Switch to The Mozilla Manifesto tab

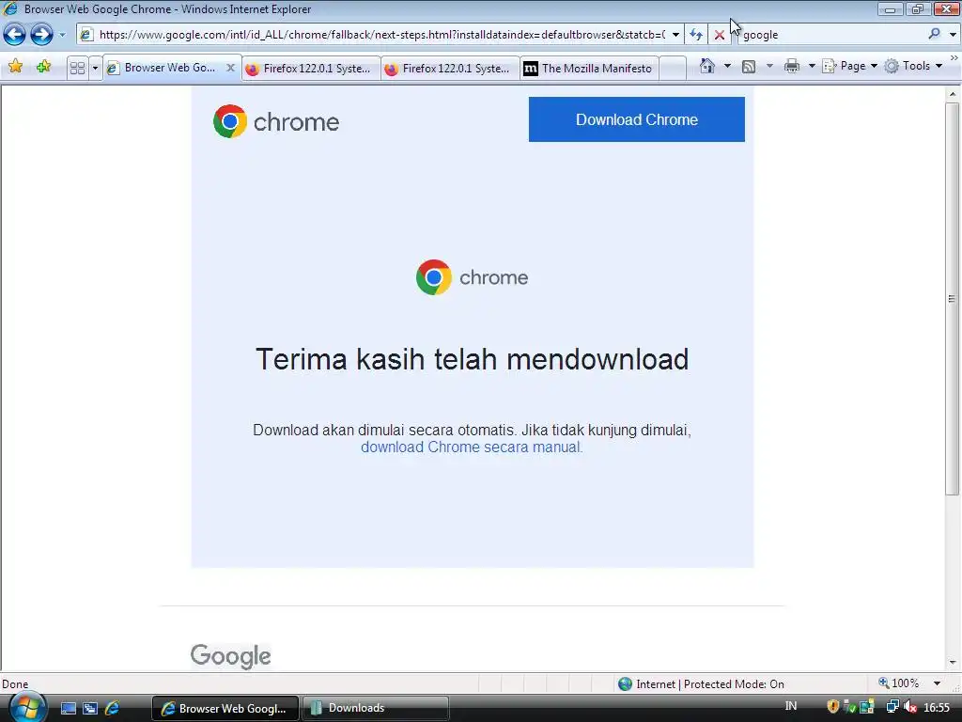coord(589,69)
